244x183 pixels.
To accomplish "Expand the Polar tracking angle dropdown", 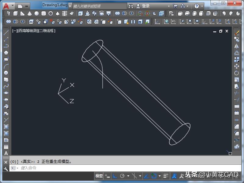I will click(x=128, y=176).
